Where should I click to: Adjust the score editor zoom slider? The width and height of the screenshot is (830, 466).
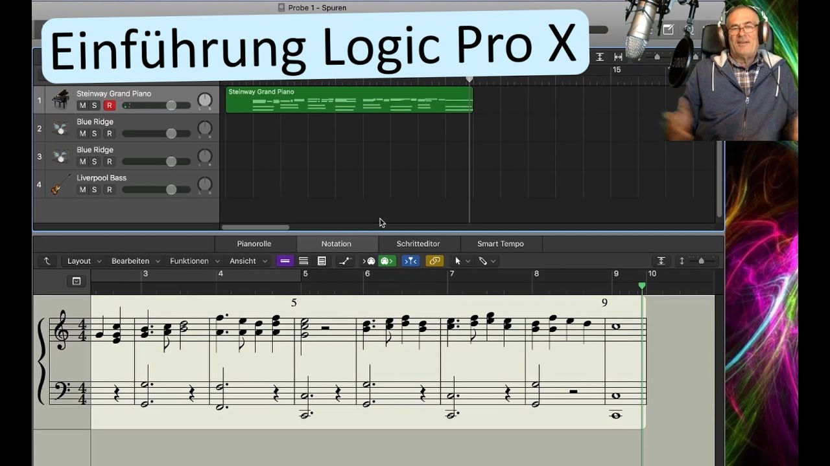702,261
